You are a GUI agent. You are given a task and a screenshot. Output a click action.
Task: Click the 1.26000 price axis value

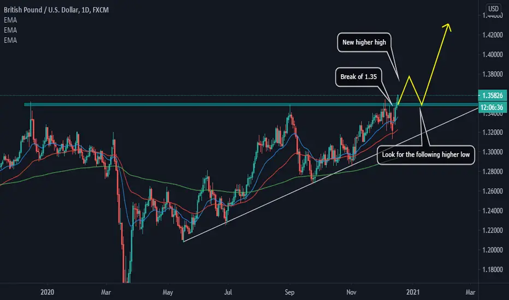click(493, 191)
